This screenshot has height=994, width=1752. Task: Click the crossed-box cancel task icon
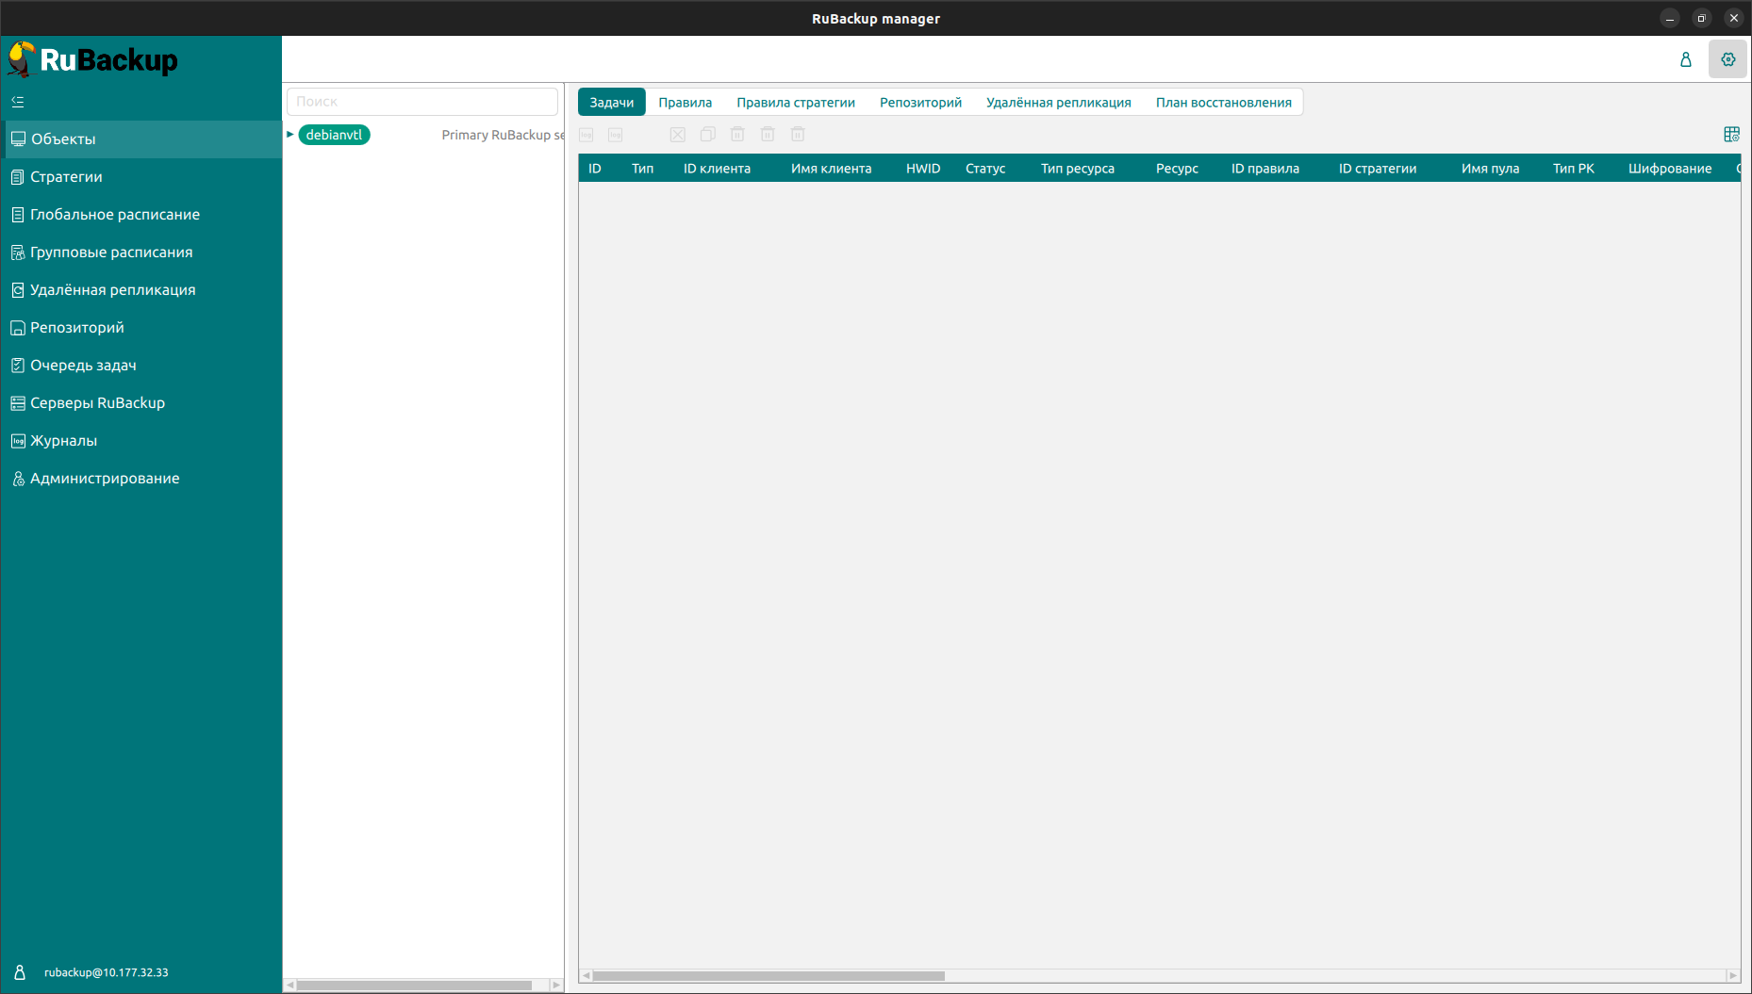pos(677,135)
